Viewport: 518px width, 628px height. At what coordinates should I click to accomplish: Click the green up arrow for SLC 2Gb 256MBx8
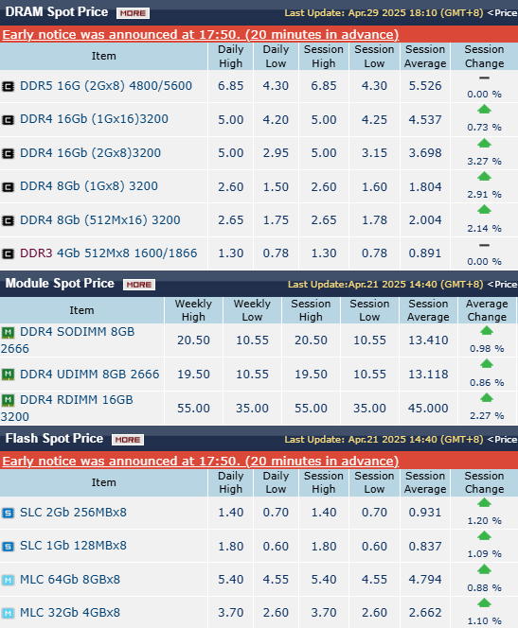[x=484, y=502]
